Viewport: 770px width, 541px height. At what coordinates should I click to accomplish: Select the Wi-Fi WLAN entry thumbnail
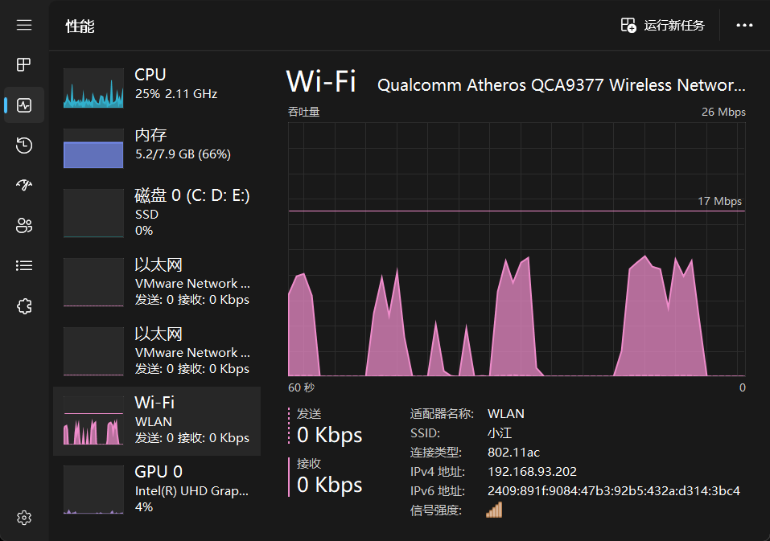click(93, 420)
